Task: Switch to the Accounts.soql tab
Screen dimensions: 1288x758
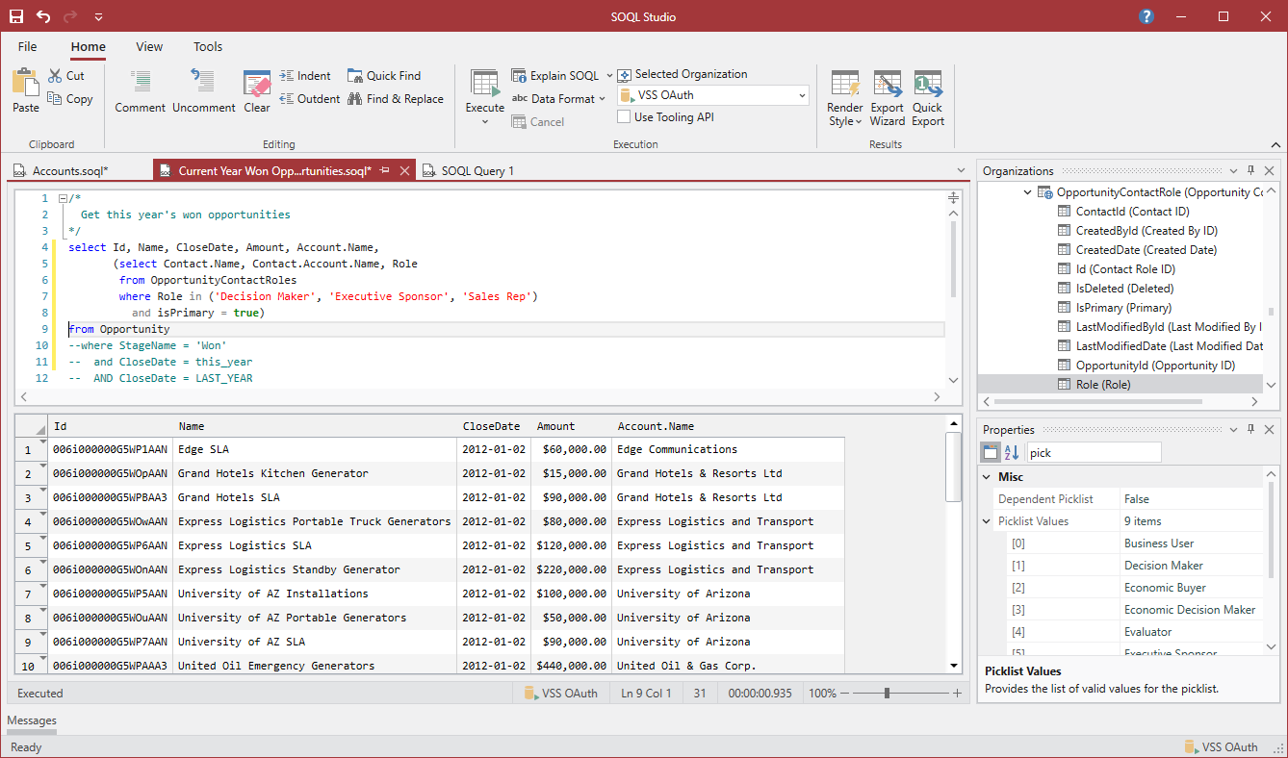Action: coord(69,170)
